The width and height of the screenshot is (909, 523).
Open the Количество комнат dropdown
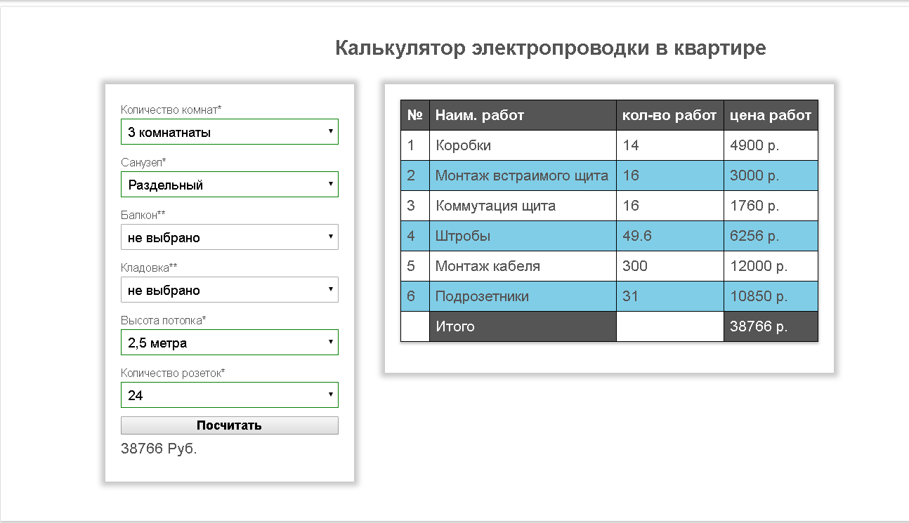(229, 132)
